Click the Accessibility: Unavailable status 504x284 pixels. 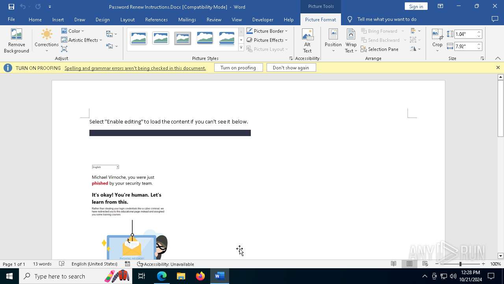[165, 264]
